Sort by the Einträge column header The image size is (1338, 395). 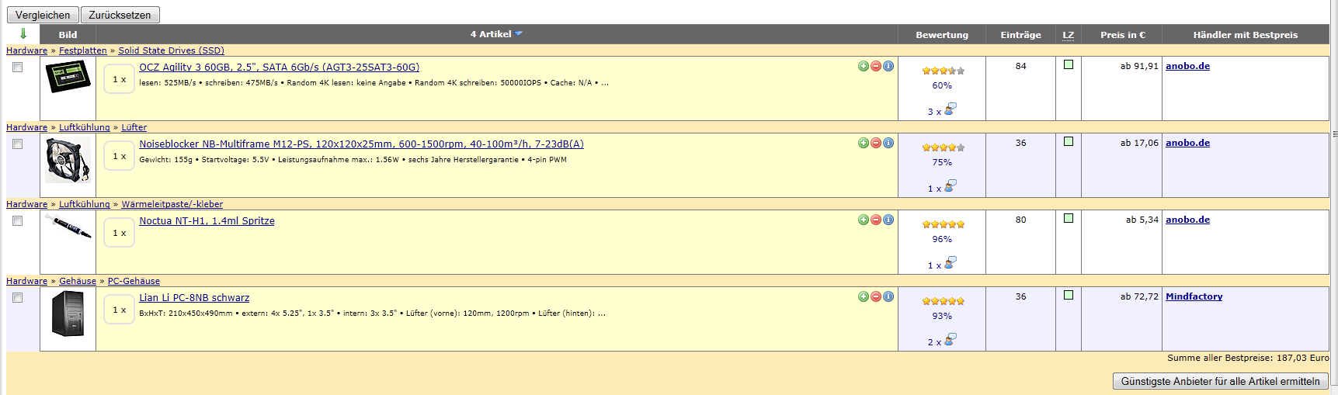1020,35
